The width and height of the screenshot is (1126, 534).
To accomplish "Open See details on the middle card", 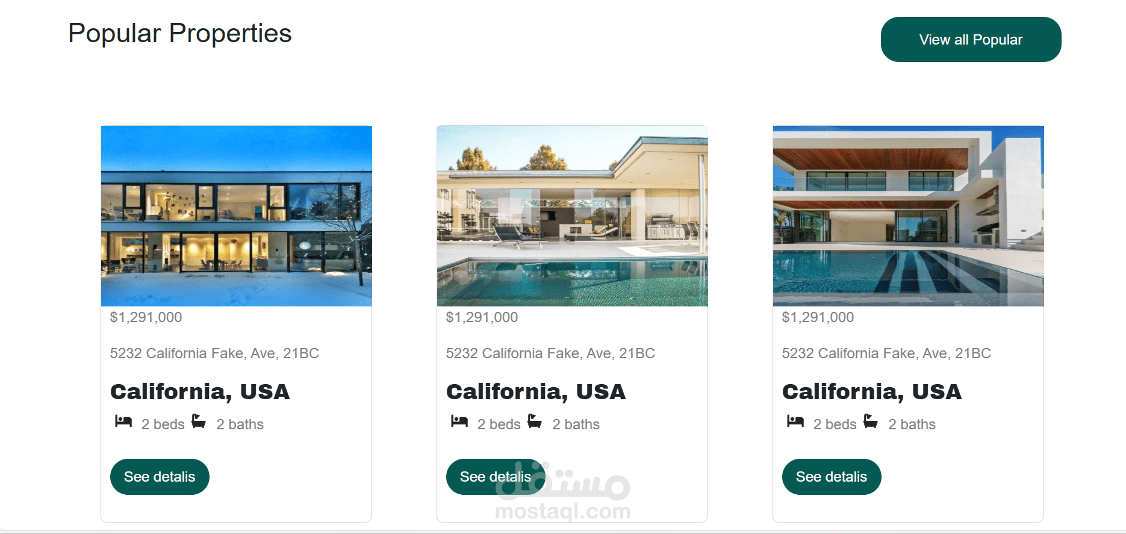I will pyautogui.click(x=495, y=477).
